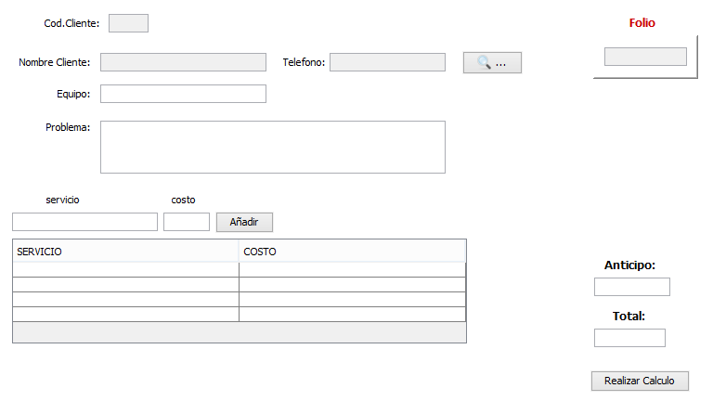Click the Telefono text field
The width and height of the screenshot is (713, 401).
(387, 62)
